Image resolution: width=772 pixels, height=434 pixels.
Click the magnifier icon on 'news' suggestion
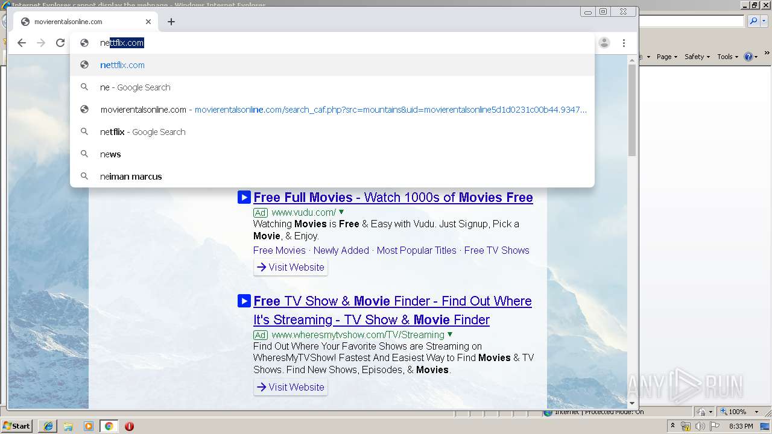pos(84,154)
